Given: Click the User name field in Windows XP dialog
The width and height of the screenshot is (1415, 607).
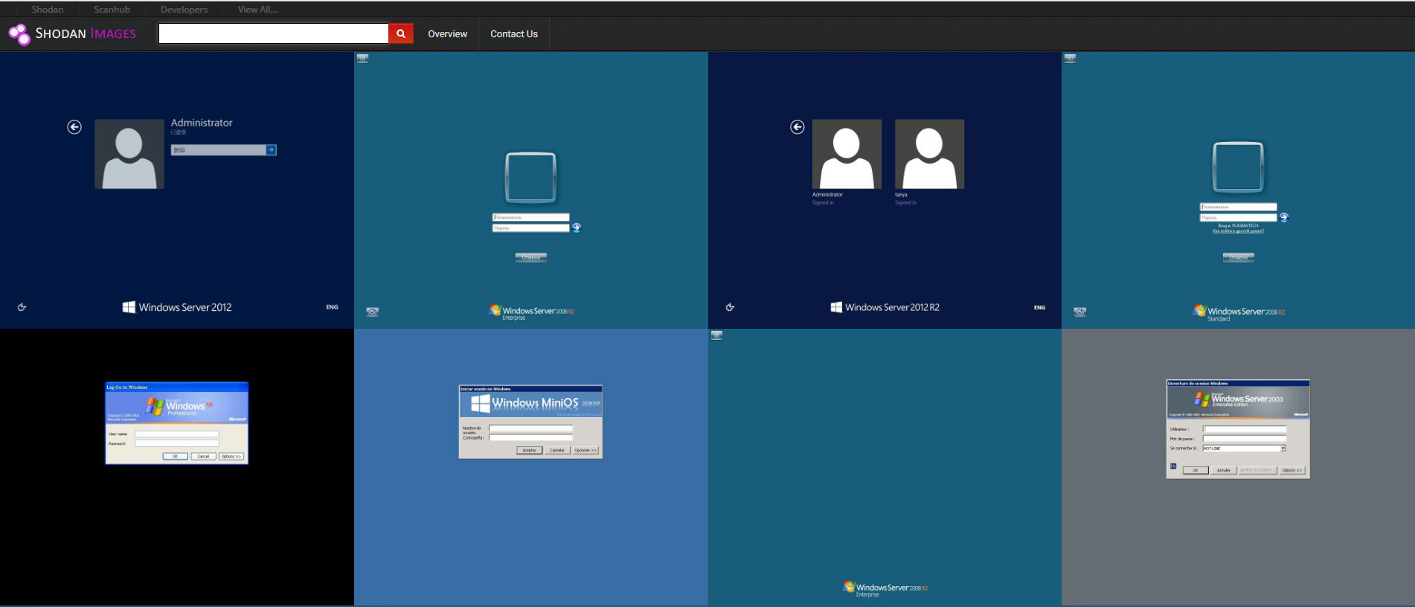Looking at the screenshot, I should (x=177, y=434).
